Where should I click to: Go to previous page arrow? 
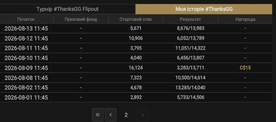(x=110, y=115)
